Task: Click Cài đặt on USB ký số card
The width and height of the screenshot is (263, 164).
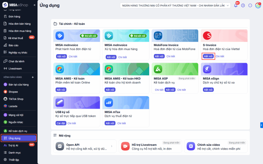Action: (x=61, y=123)
